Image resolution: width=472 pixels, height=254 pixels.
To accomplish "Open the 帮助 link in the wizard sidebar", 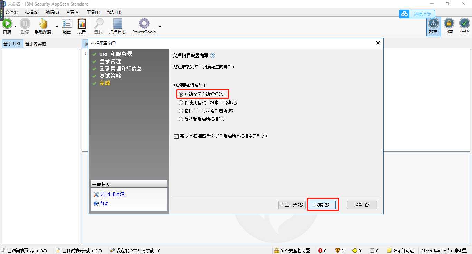I will point(104,203).
